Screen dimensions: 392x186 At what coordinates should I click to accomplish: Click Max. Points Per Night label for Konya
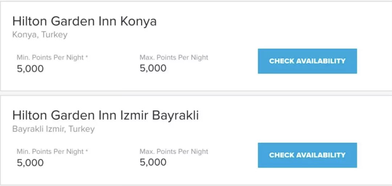tap(174, 57)
